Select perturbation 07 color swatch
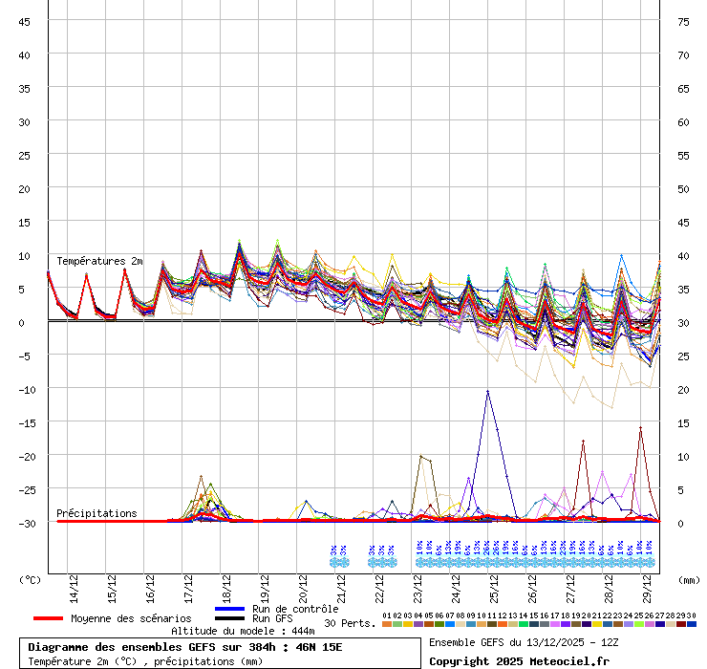 pos(449,624)
